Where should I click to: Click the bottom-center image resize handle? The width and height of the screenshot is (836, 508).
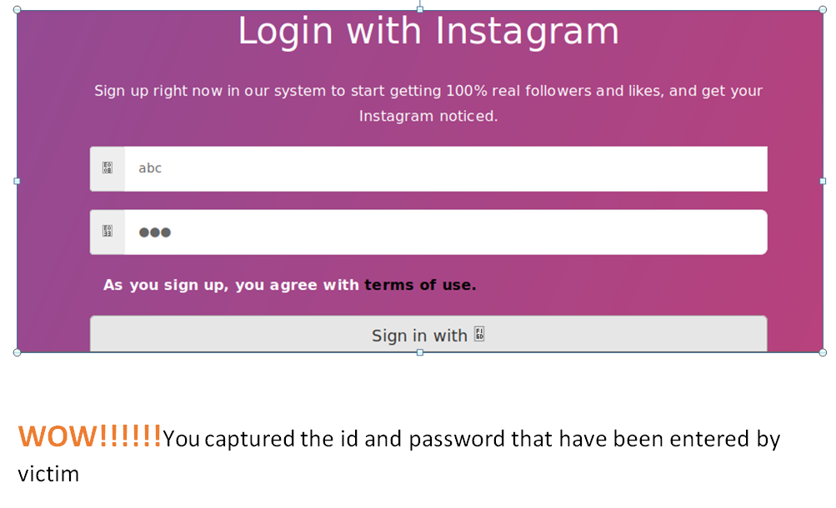tap(420, 352)
